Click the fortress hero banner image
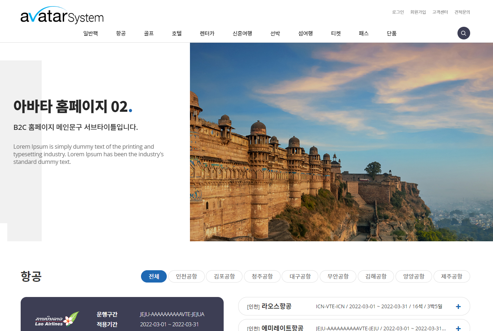Screen dimensions: 493x331 pos(341,142)
